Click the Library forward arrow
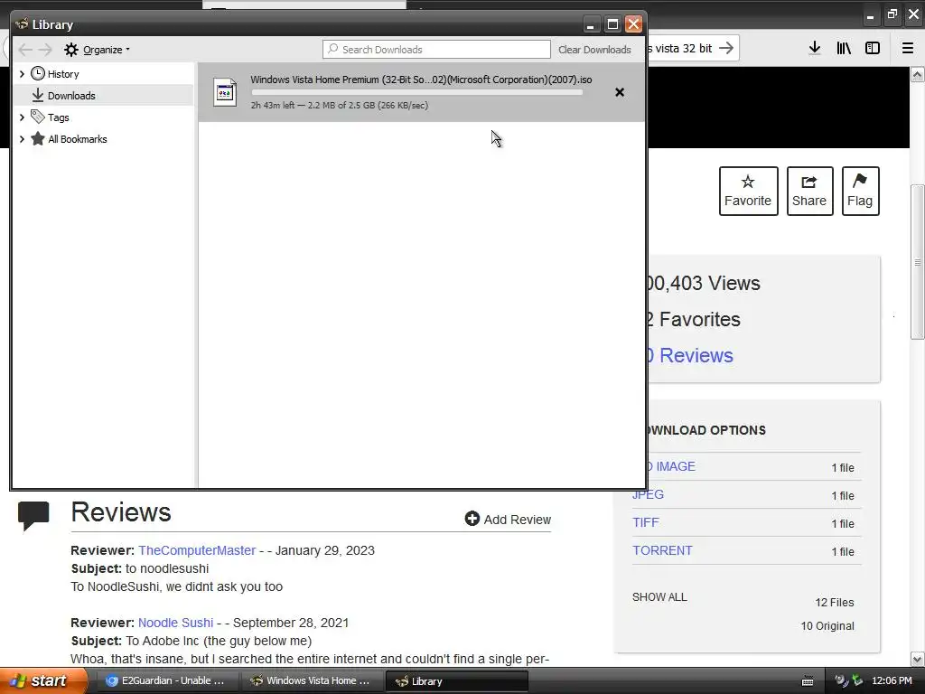Viewport: 925px width, 694px height. 45,50
